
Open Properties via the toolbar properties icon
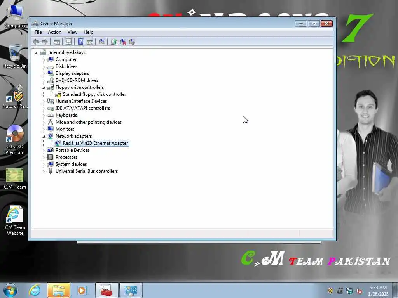[x=68, y=42]
